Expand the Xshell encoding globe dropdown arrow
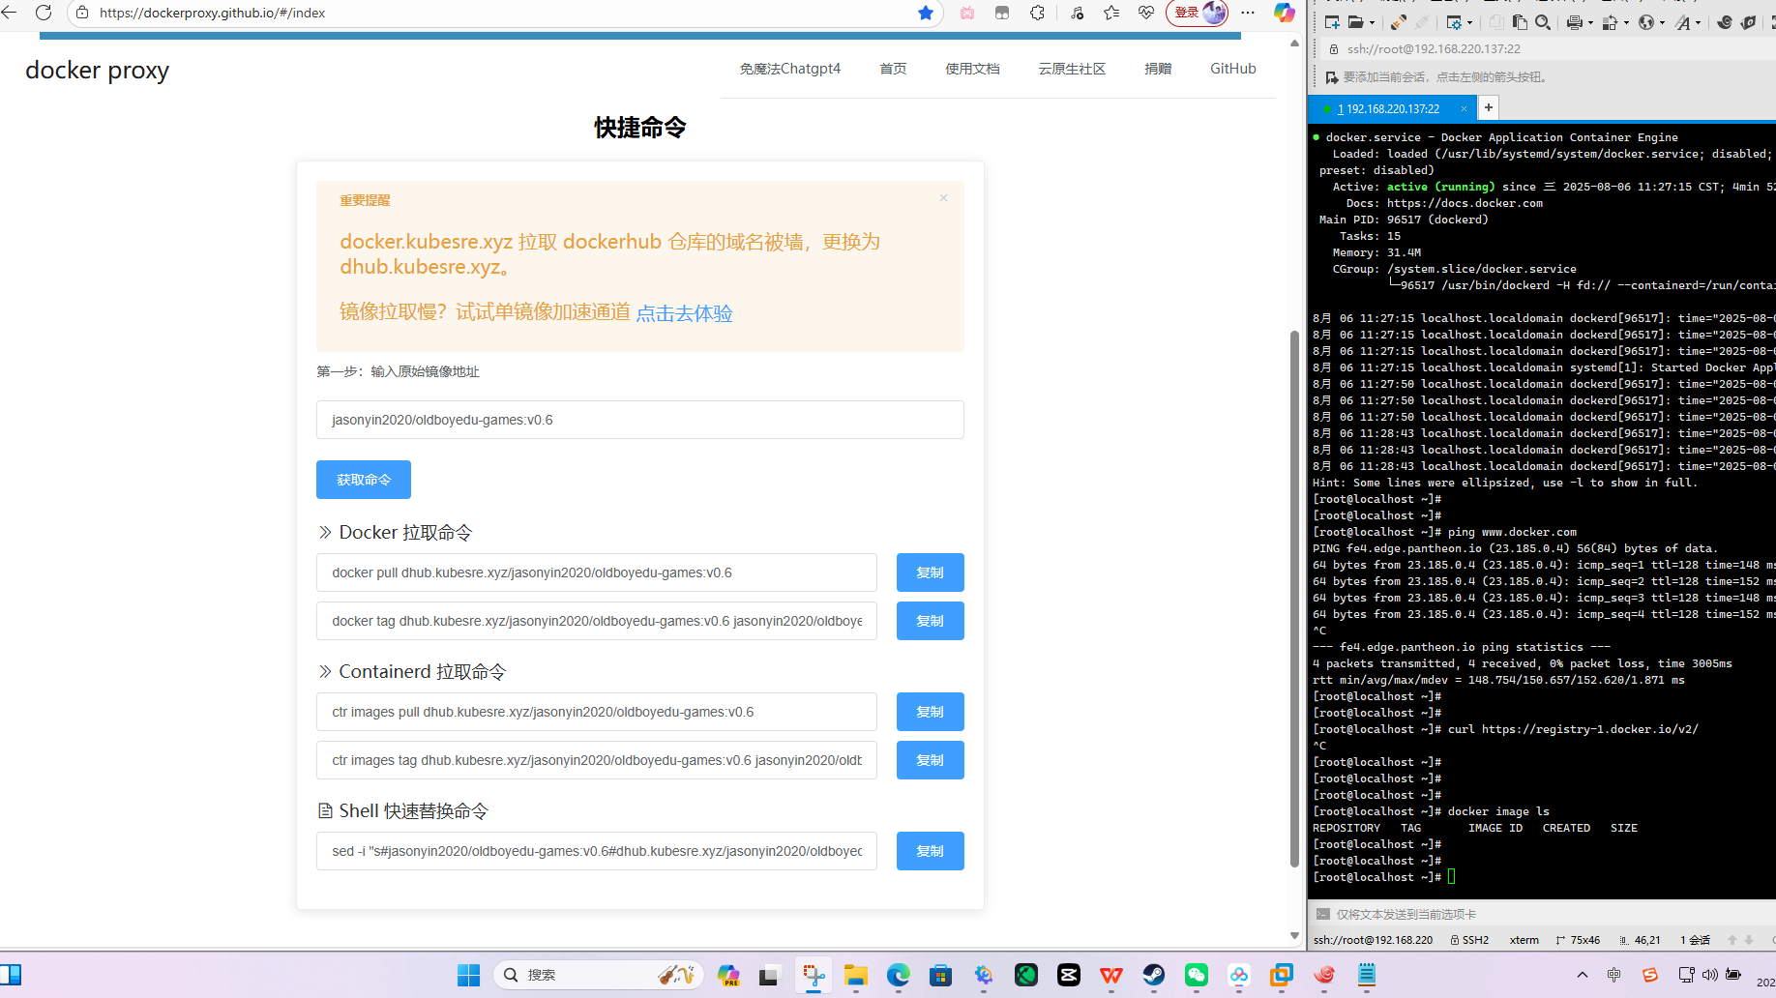This screenshot has width=1776, height=998. pos(1662,22)
